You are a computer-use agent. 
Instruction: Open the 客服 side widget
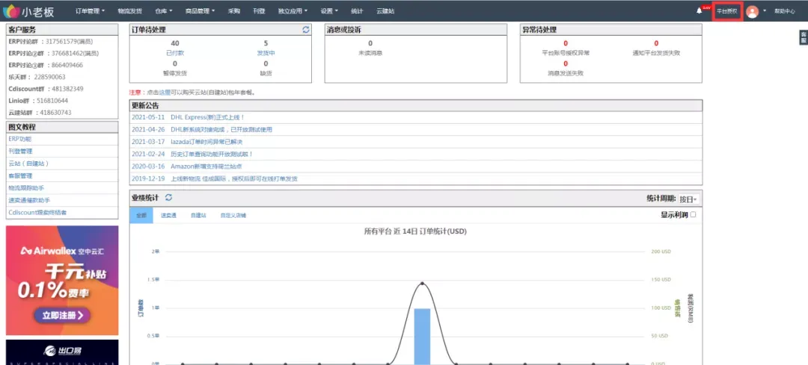coord(803,37)
